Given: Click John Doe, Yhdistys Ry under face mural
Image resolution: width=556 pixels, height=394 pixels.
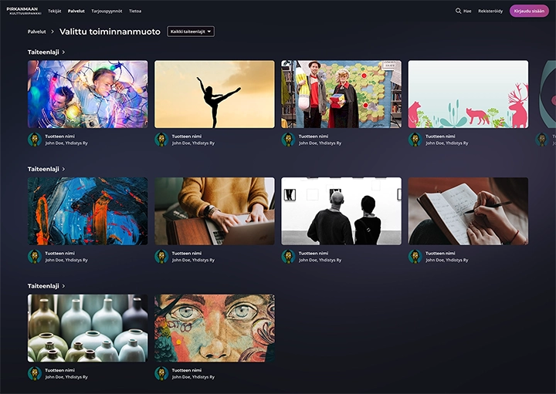Looking at the screenshot, I should click(193, 377).
